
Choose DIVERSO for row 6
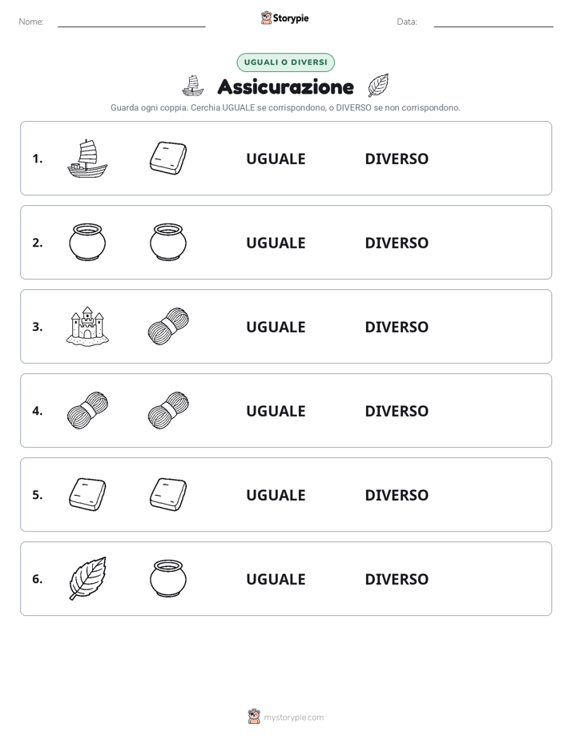[x=397, y=579]
